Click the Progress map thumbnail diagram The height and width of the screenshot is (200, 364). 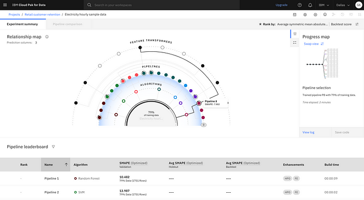point(323,63)
